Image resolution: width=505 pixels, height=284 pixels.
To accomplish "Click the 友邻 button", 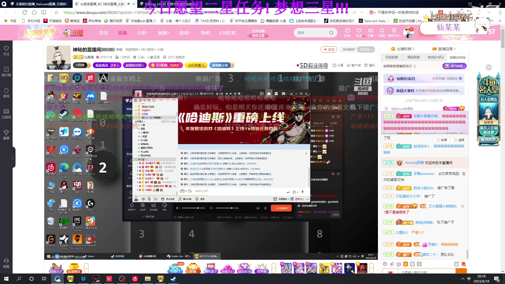I will click(329, 49).
